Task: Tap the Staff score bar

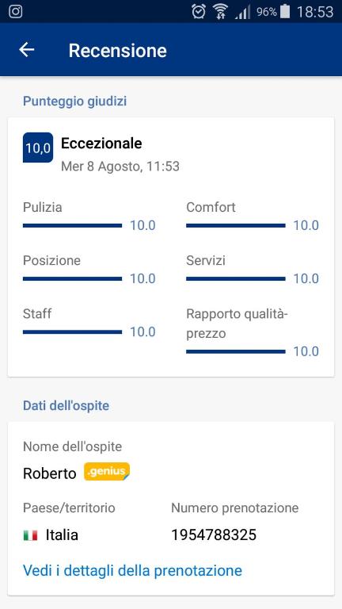Action: (73, 332)
